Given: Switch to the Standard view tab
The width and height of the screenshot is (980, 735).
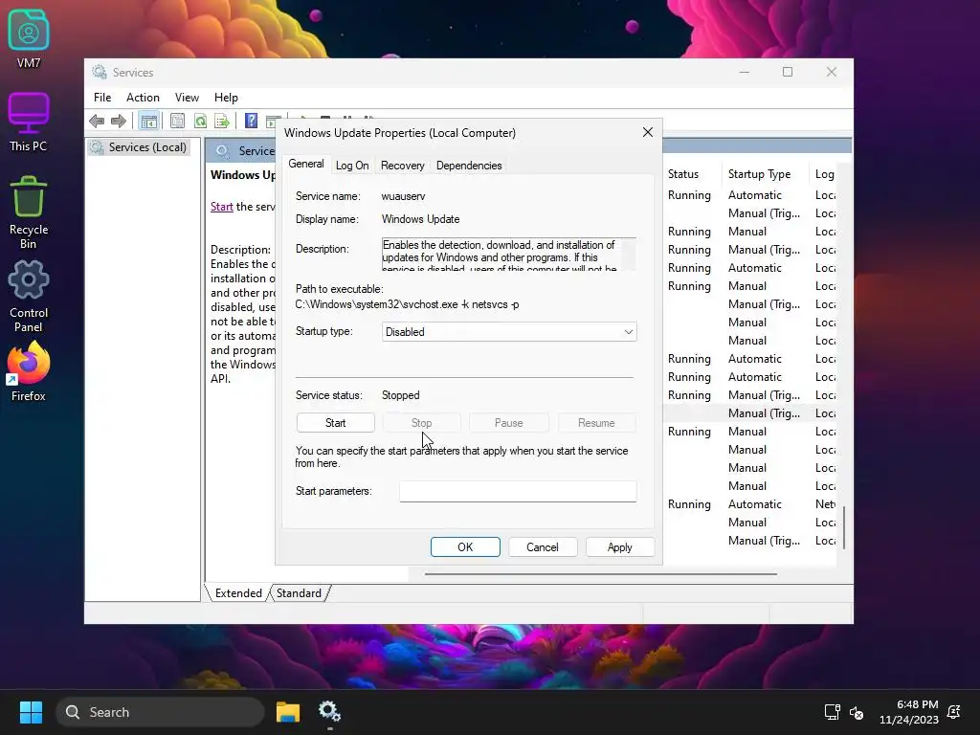Looking at the screenshot, I should [x=299, y=593].
